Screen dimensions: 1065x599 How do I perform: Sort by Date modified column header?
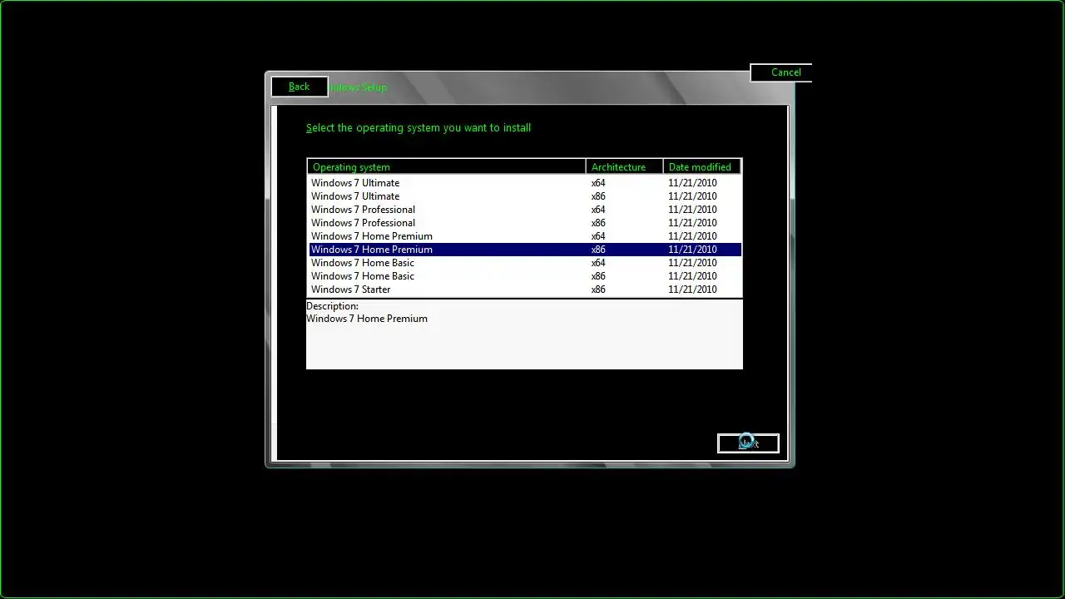pyautogui.click(x=701, y=166)
